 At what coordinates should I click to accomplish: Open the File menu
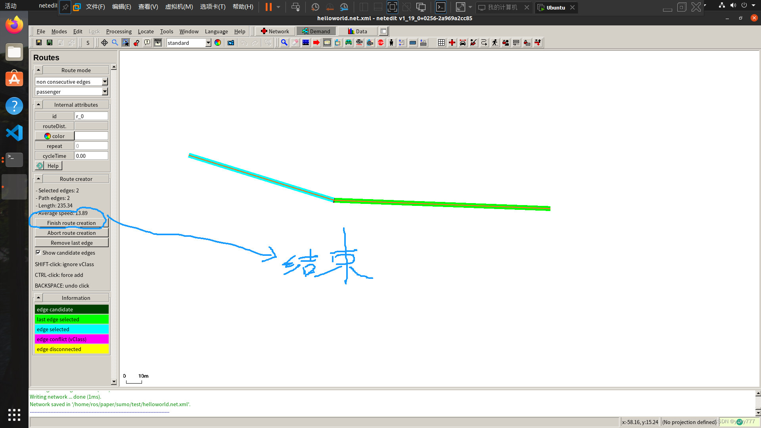coord(41,31)
